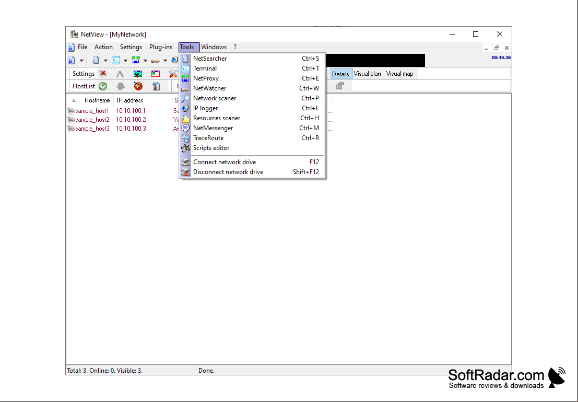This screenshot has height=402, width=578.
Task: Open the ? help menu
Action: [x=235, y=47]
